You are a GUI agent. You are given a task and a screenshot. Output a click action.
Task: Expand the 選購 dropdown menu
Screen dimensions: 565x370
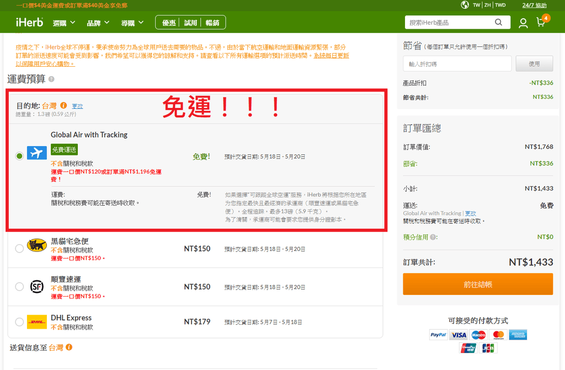click(64, 23)
